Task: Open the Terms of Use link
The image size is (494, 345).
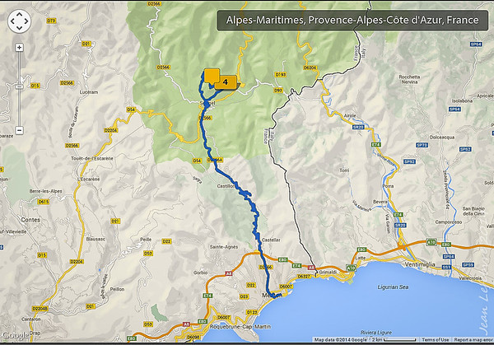Action: point(435,339)
